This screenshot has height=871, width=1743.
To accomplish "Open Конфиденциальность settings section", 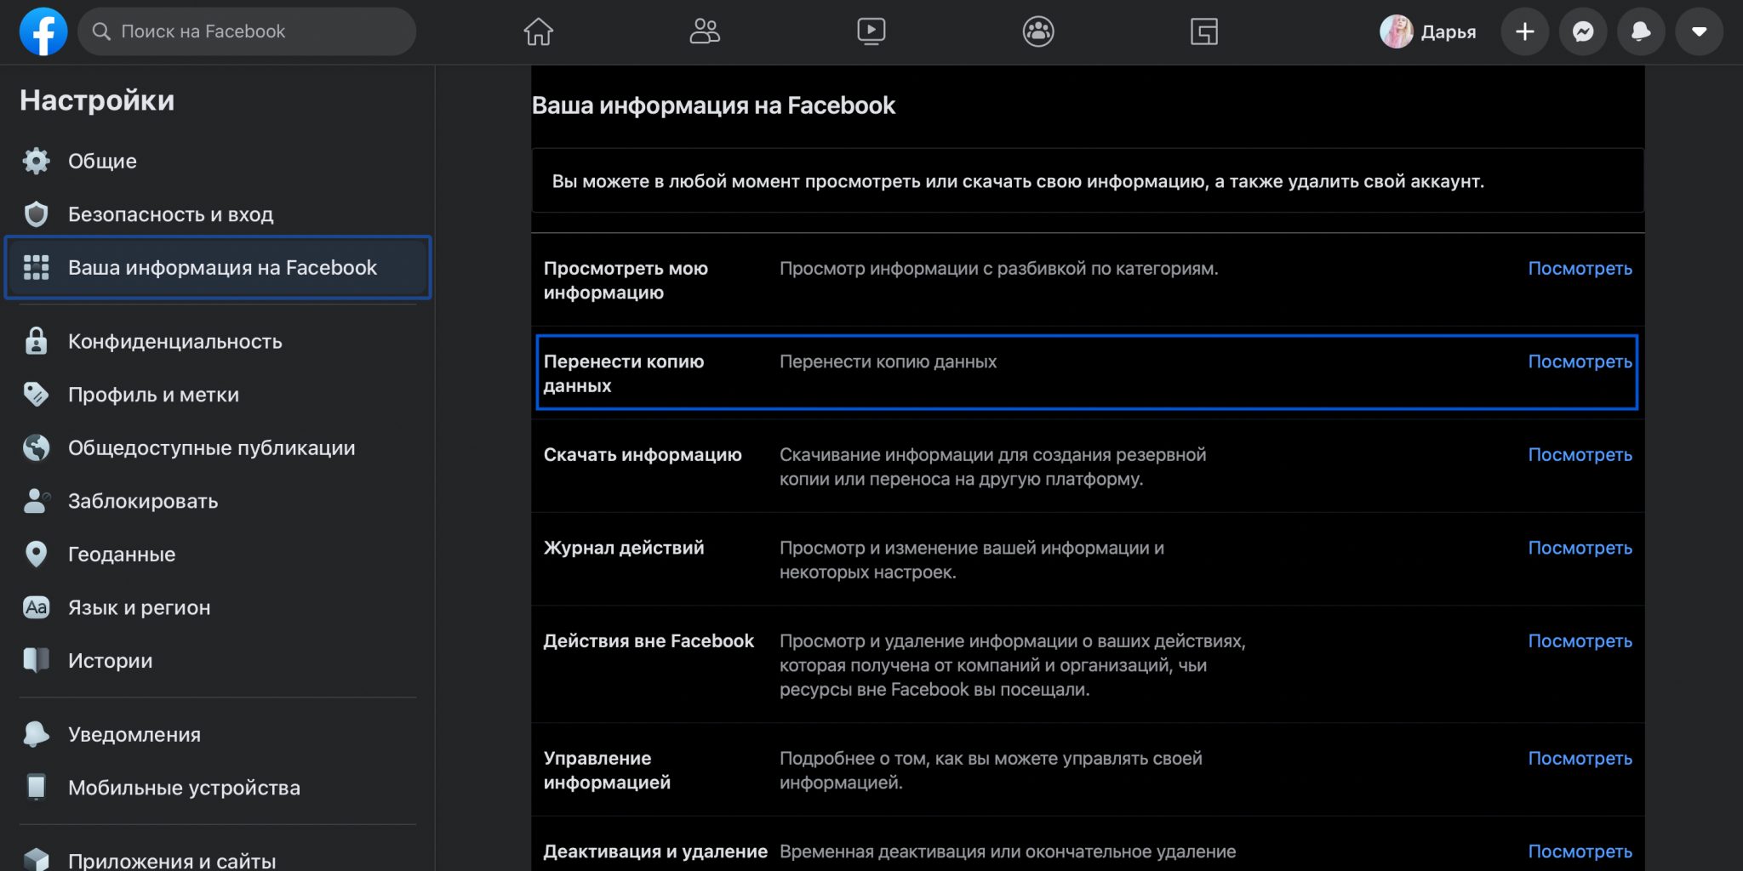I will tap(174, 341).
